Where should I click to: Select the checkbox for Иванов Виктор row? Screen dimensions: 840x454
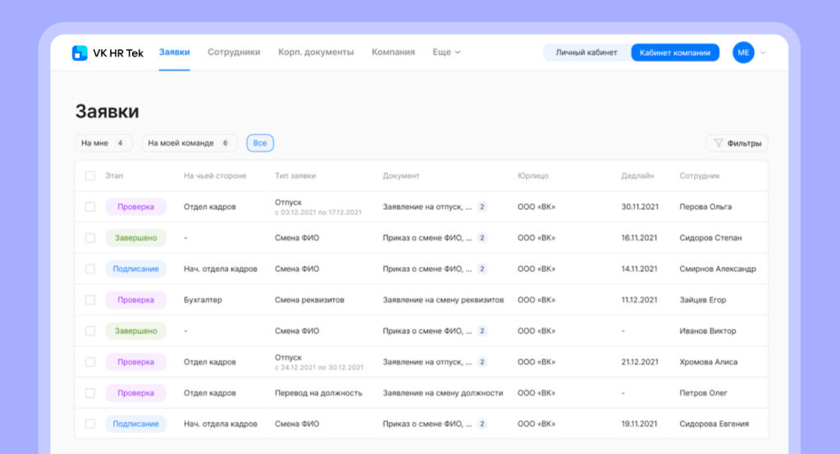click(x=90, y=331)
